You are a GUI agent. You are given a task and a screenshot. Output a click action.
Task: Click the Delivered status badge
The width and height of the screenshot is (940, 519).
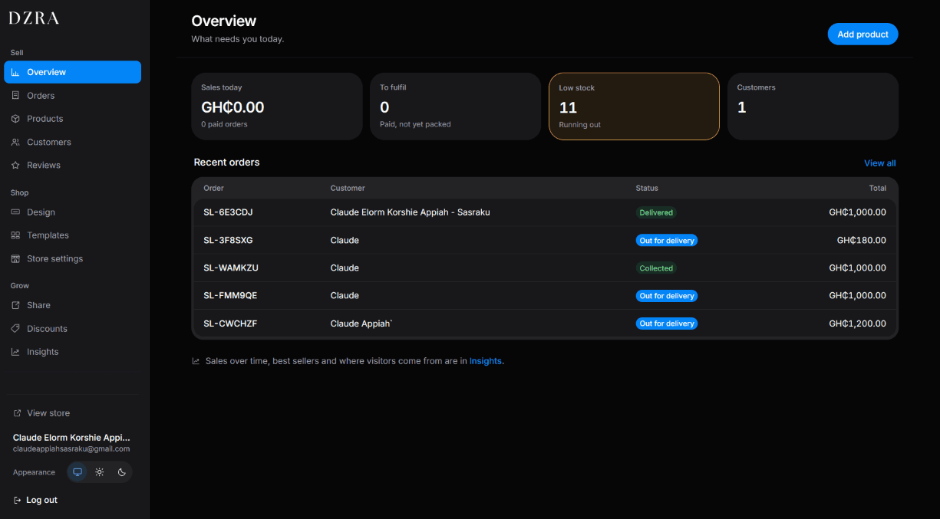(x=656, y=212)
